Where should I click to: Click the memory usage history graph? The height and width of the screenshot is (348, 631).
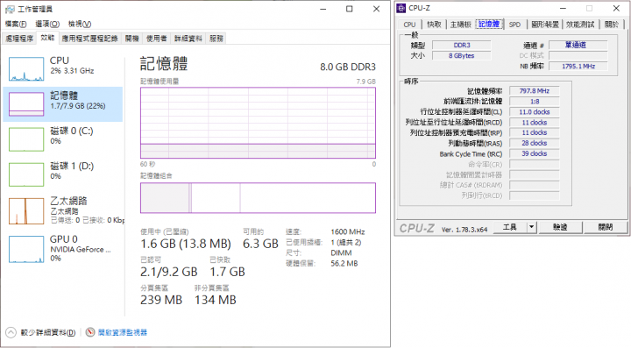click(258, 123)
